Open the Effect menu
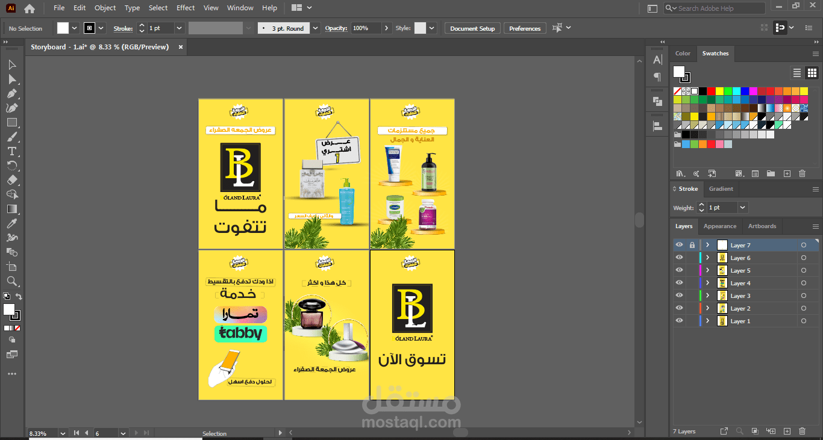 pyautogui.click(x=186, y=8)
